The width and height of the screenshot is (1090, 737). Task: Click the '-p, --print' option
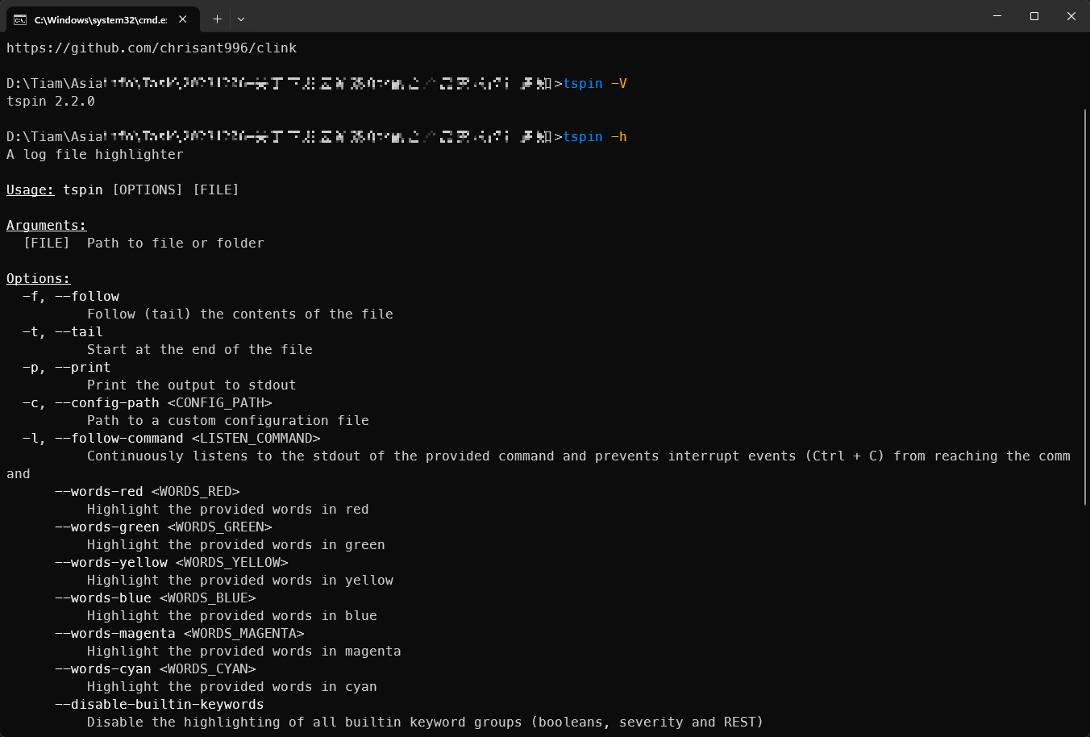[67, 367]
